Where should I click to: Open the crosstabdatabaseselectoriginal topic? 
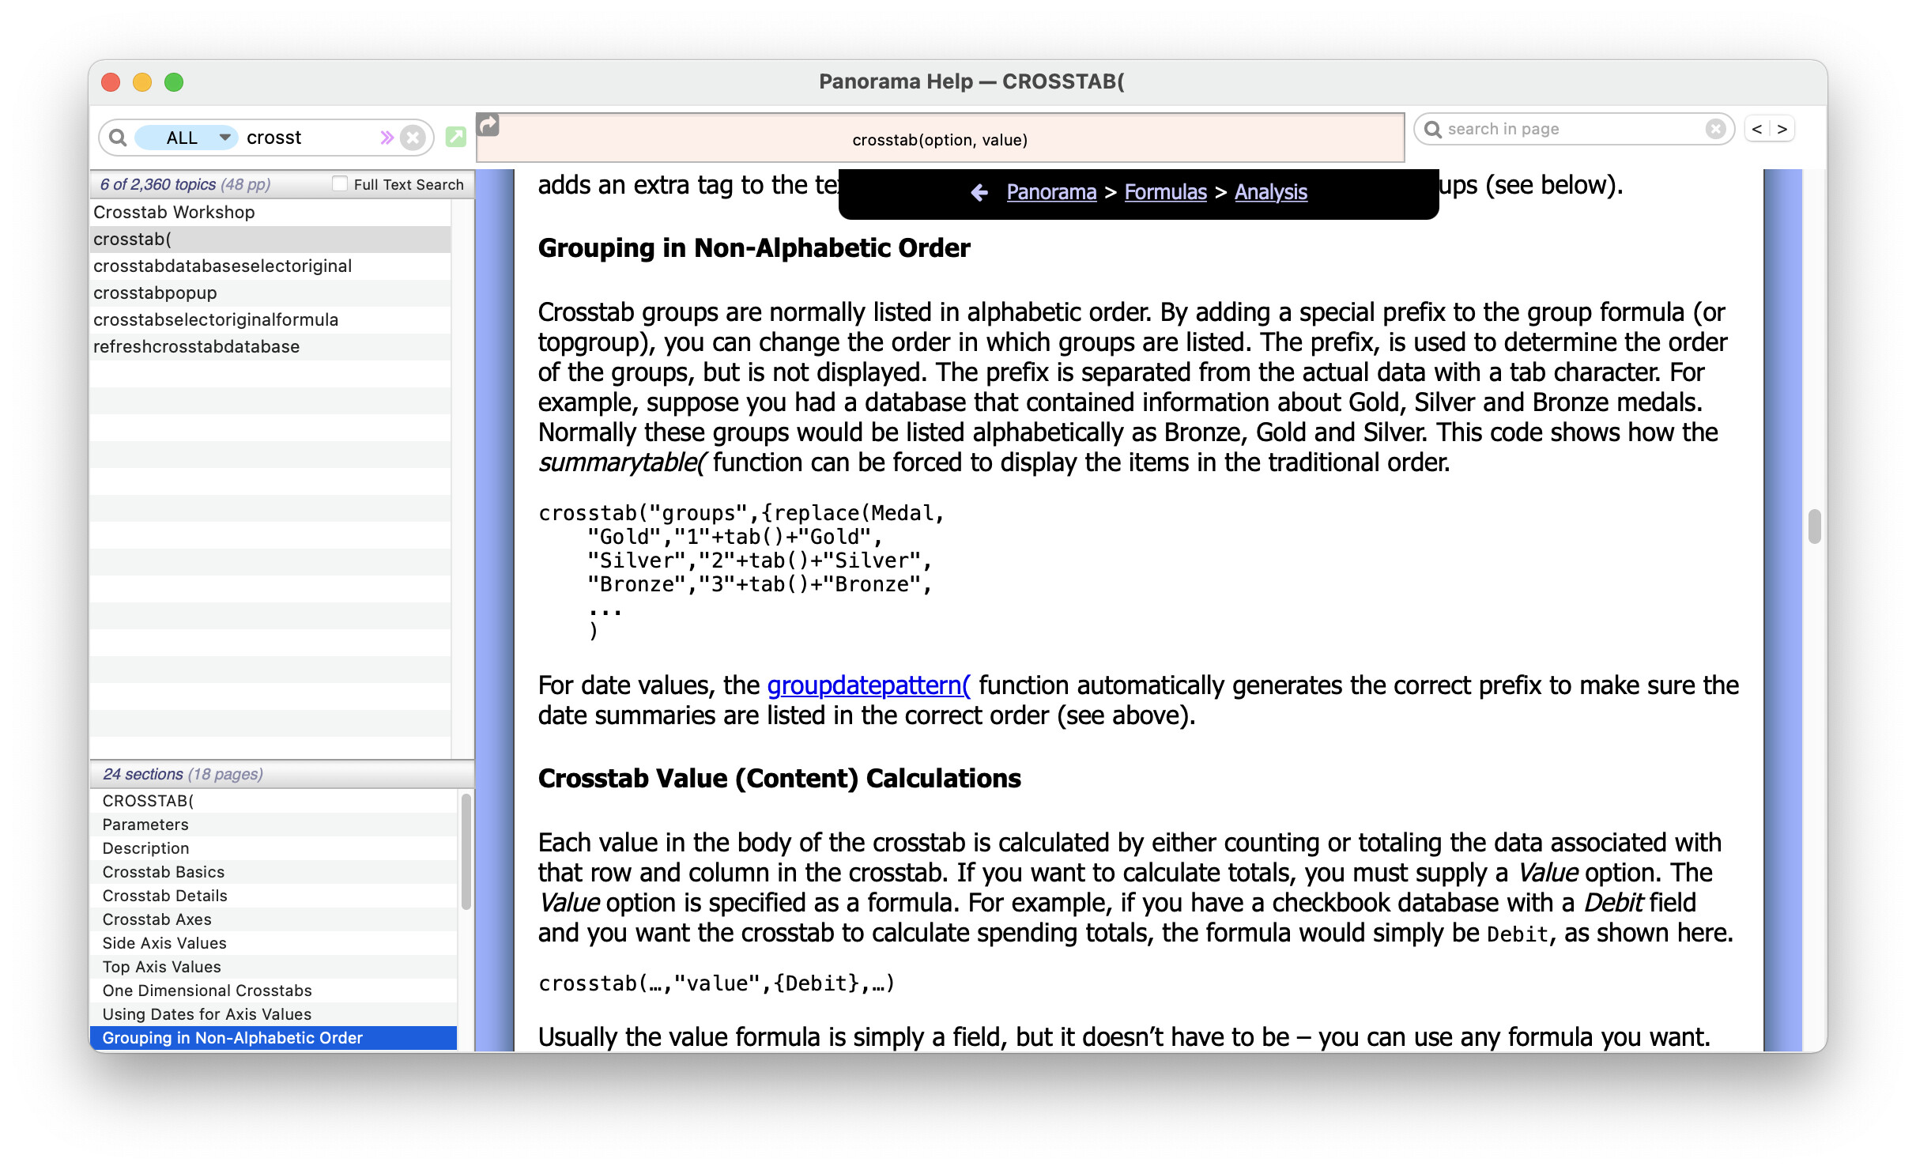(270, 266)
